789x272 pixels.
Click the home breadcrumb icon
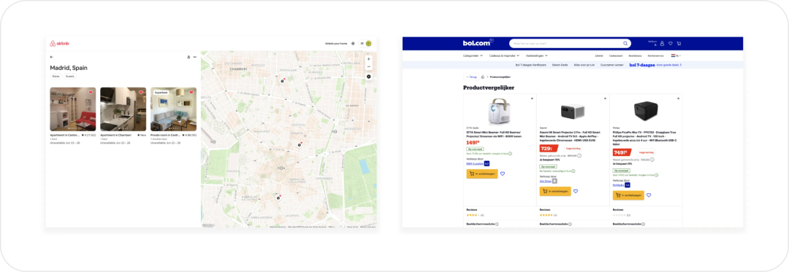pos(483,77)
